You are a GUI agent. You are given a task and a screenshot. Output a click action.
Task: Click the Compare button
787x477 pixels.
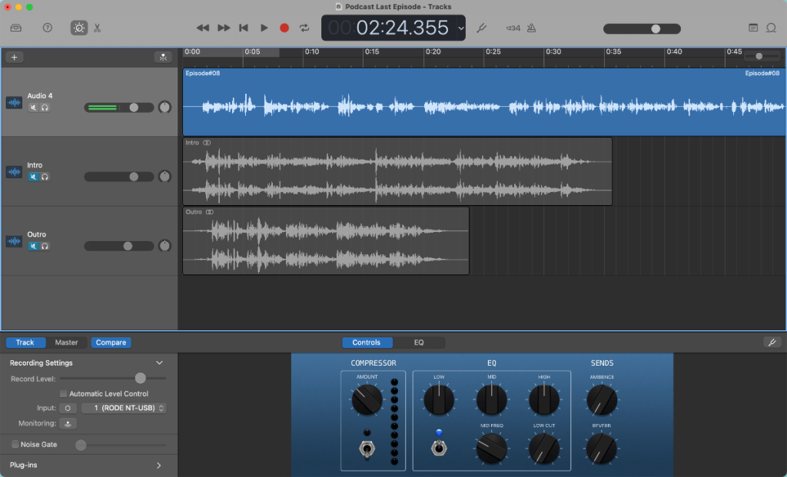(110, 342)
